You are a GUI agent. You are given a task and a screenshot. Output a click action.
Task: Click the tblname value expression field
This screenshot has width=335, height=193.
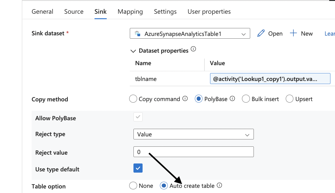270,79
